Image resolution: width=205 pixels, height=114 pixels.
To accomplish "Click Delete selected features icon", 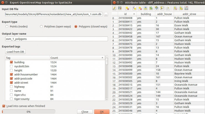I will pyautogui.click(x=127, y=8).
